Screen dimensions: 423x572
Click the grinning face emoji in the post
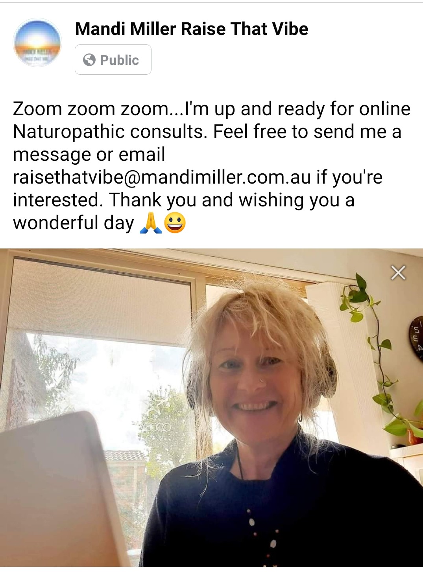[175, 223]
